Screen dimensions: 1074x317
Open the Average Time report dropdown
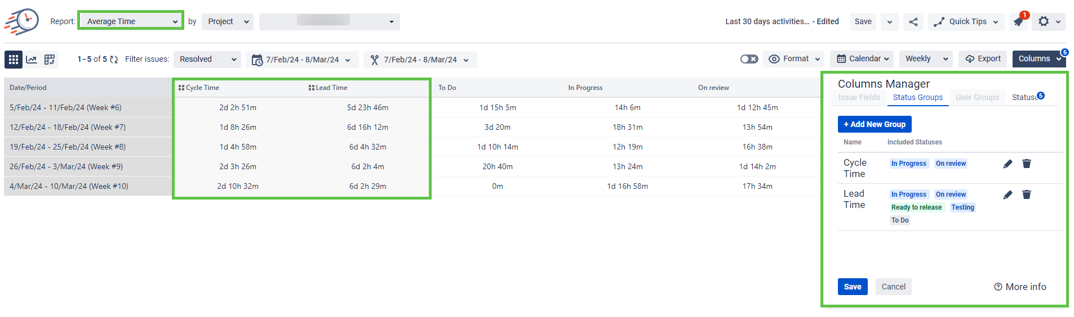tap(131, 21)
